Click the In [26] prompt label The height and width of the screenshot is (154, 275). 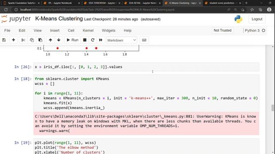tap(23, 67)
